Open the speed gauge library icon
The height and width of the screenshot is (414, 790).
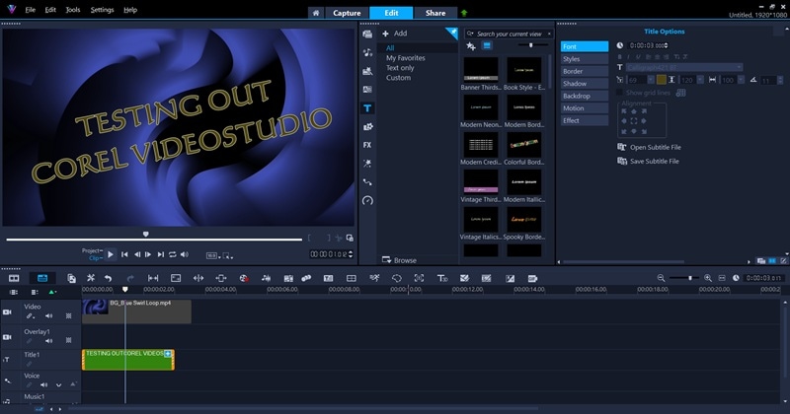(367, 201)
